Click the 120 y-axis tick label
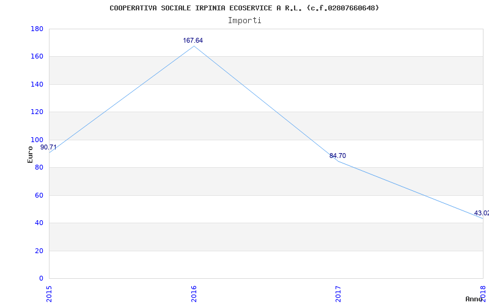 click(37, 112)
